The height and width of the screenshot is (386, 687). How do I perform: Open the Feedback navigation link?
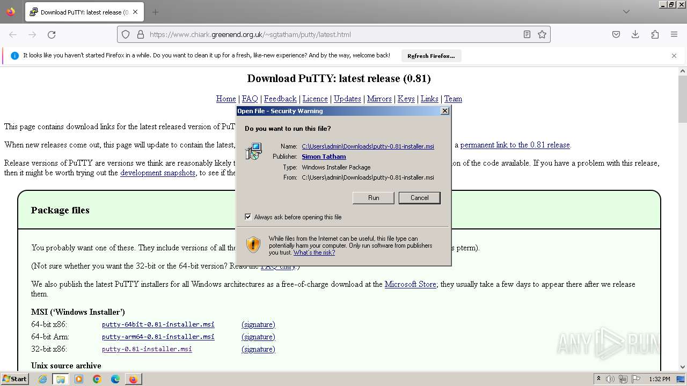pyautogui.click(x=280, y=99)
